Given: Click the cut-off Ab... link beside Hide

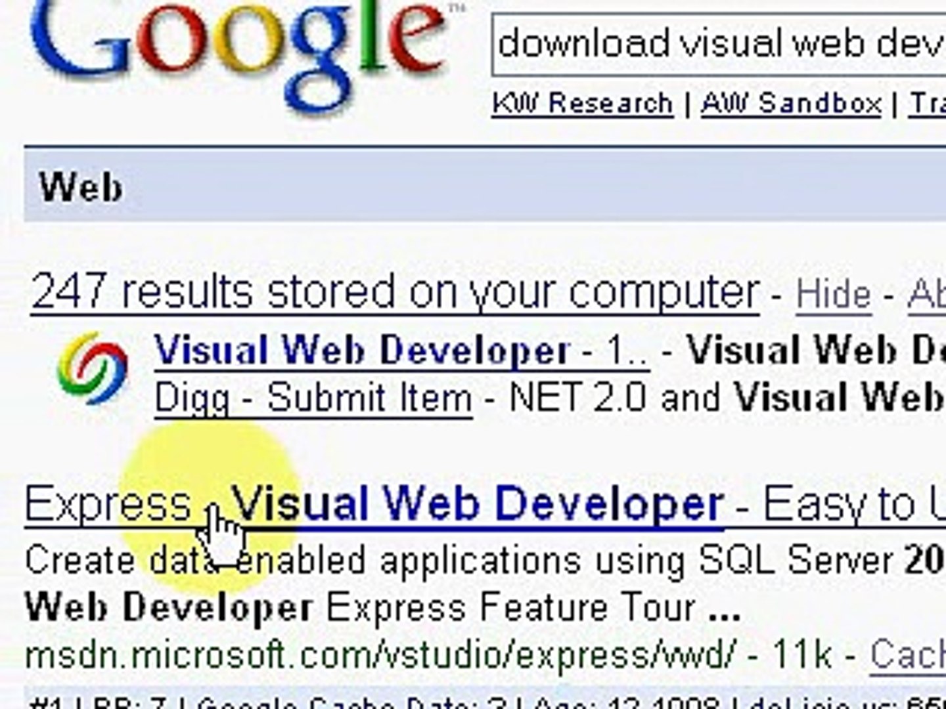Looking at the screenshot, I should (926, 295).
